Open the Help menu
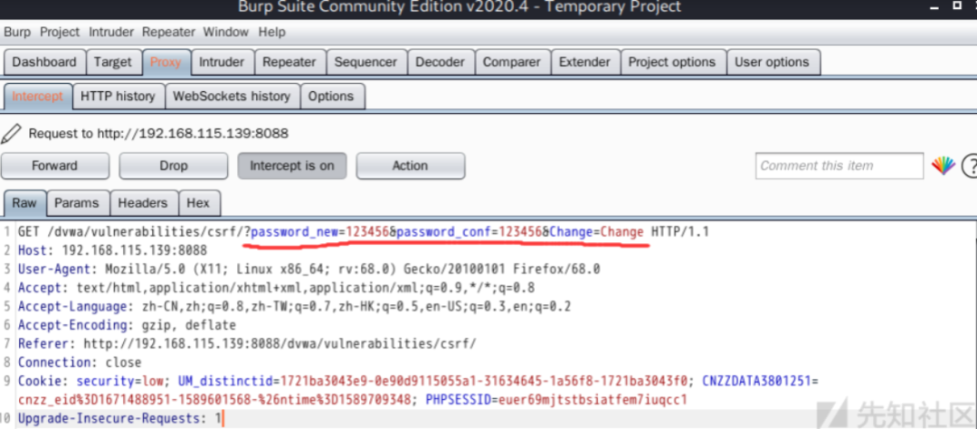Viewport: 977px width, 429px height. click(x=271, y=32)
